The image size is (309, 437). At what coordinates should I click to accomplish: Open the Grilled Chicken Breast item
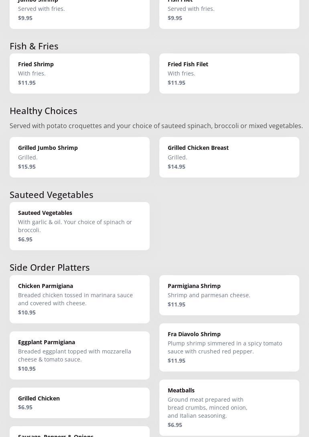[x=229, y=157]
